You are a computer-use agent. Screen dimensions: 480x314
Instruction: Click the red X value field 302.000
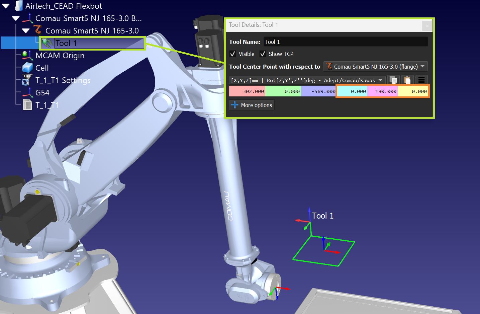pyautogui.click(x=247, y=91)
